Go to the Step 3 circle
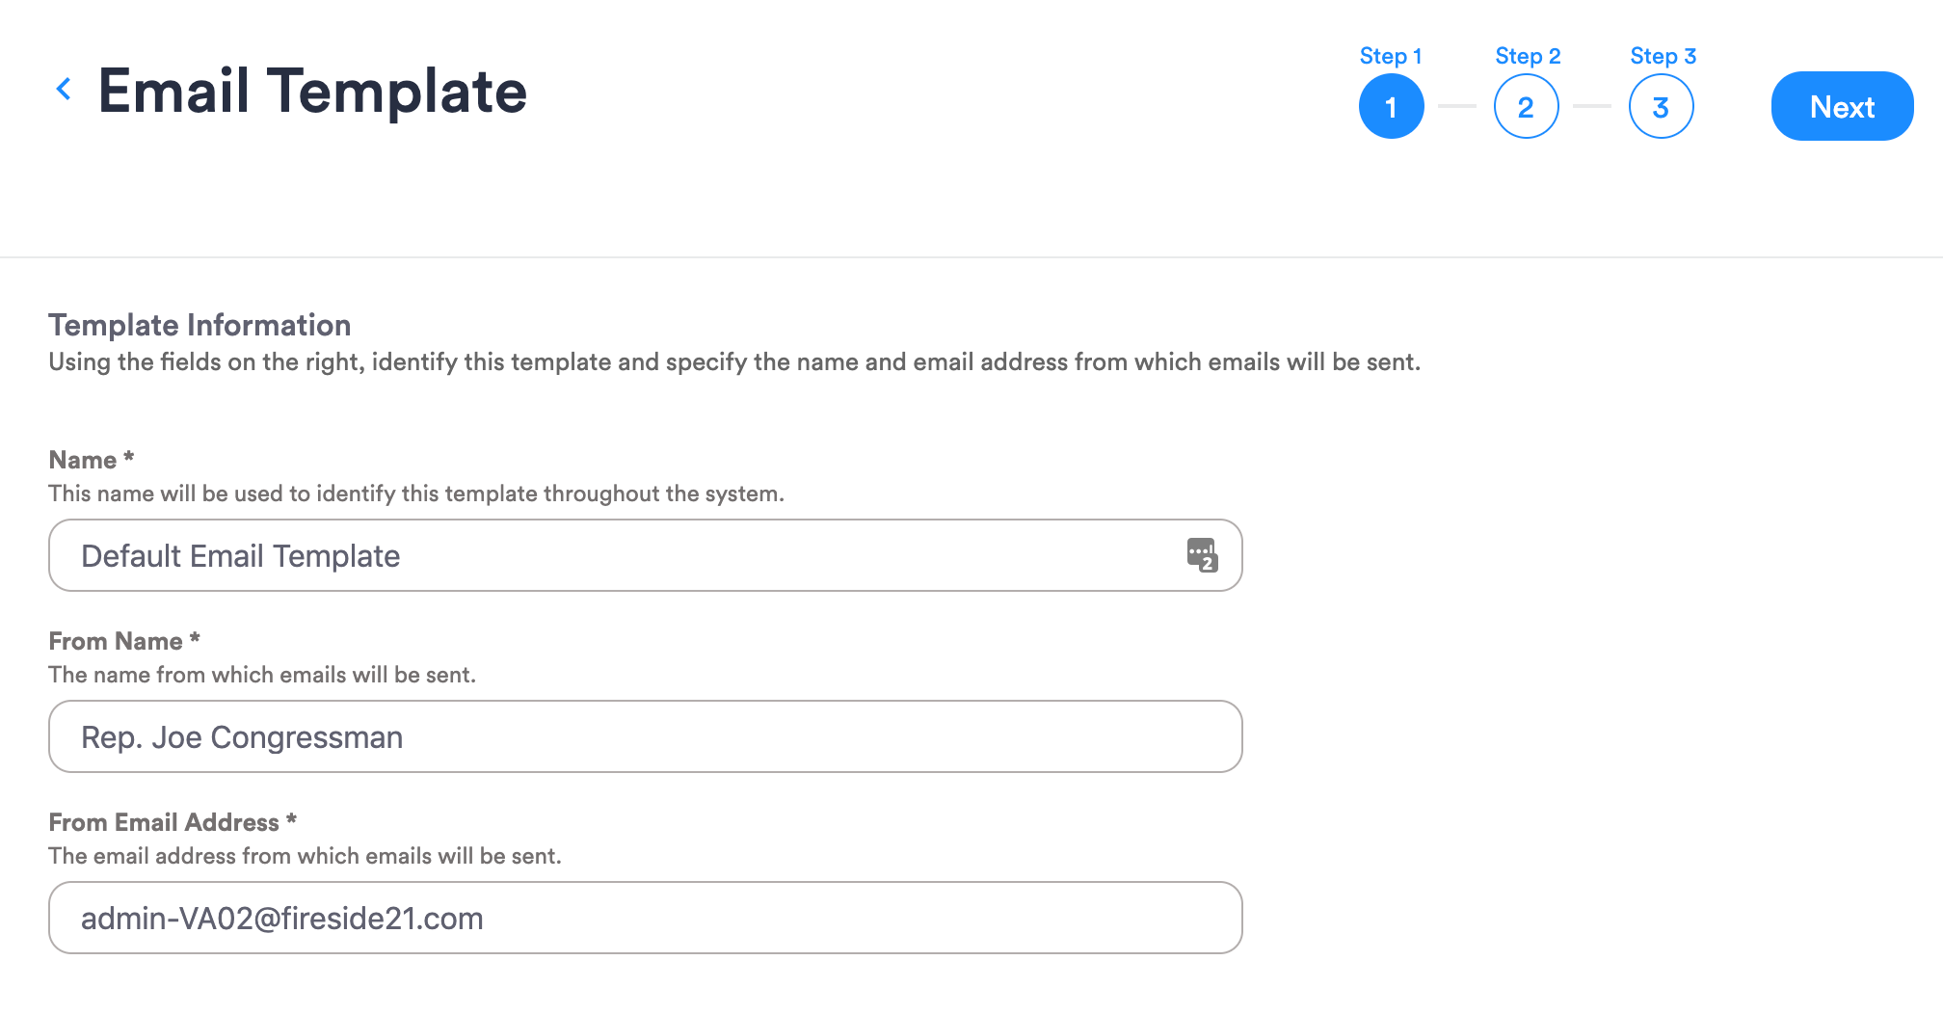 pos(1661,106)
